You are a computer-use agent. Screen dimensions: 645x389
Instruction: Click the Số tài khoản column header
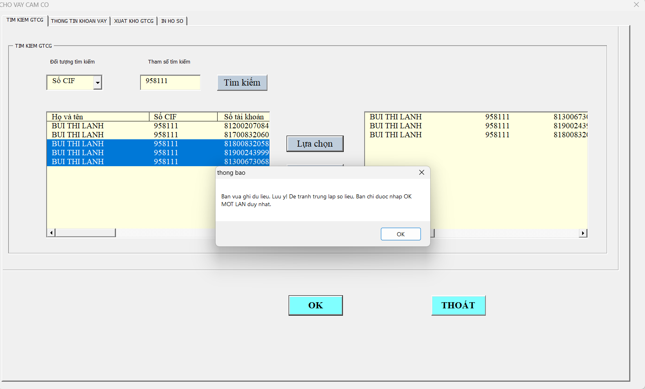pos(243,117)
